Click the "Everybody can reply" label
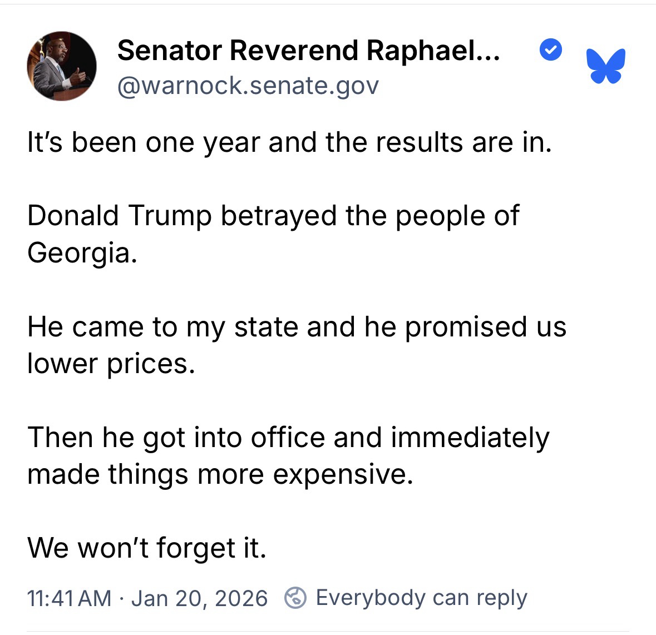This screenshot has height=635, width=656. click(421, 598)
